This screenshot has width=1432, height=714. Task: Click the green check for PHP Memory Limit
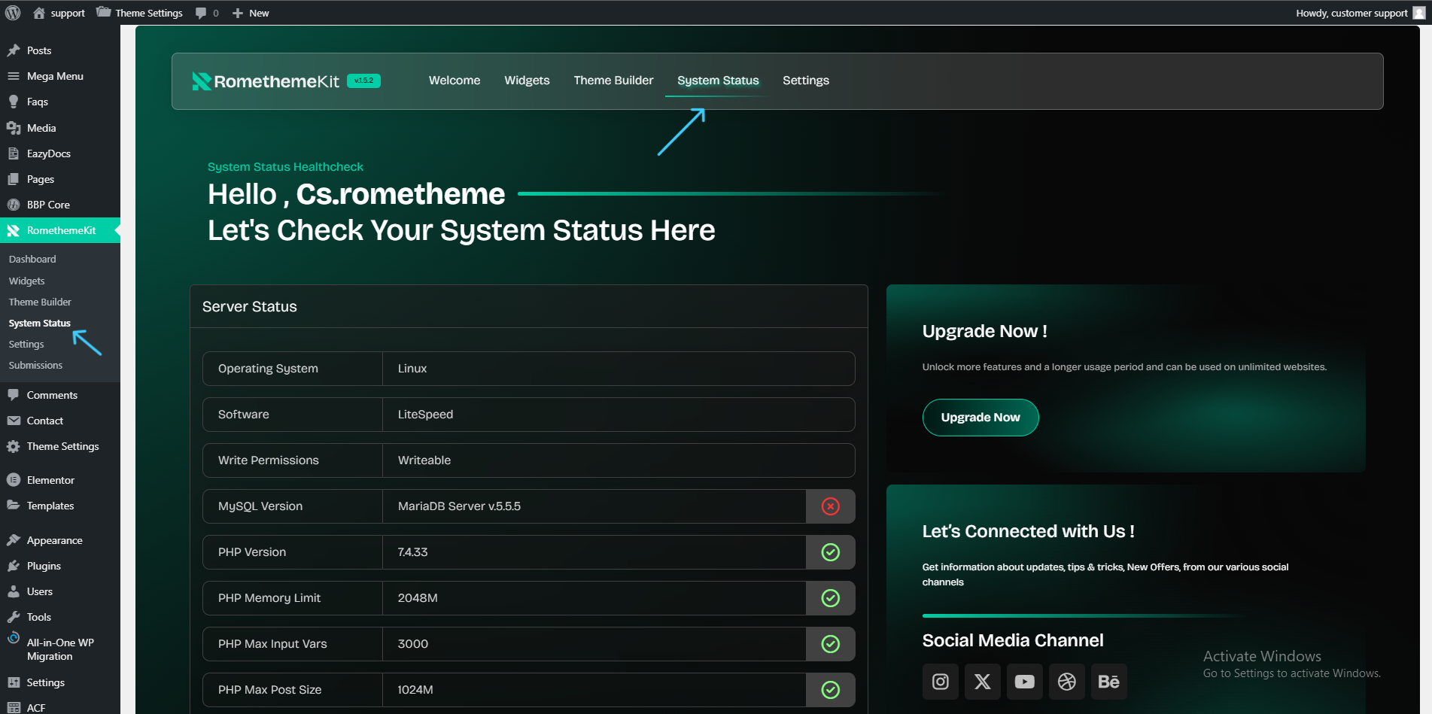tap(831, 598)
